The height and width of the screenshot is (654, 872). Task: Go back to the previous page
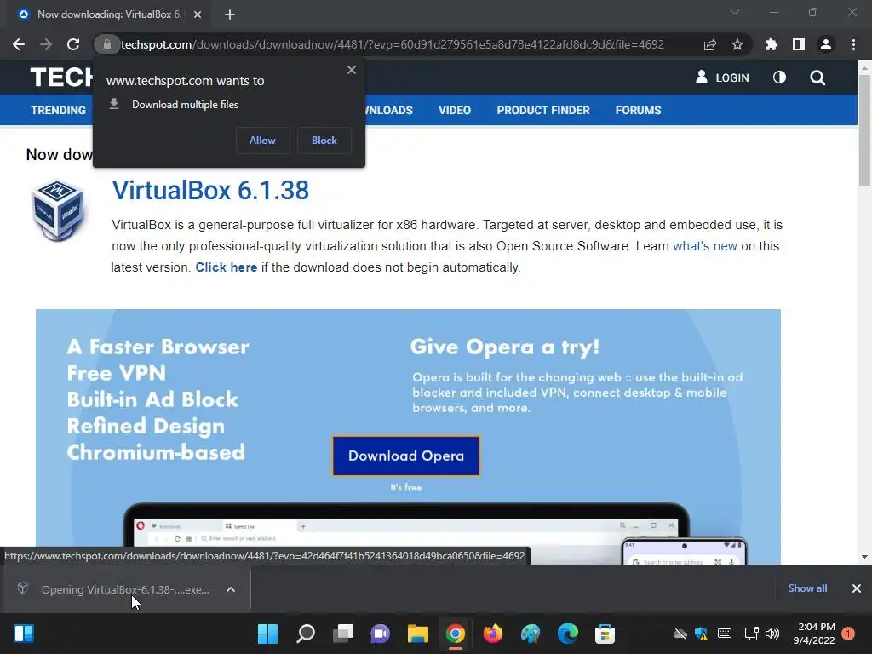tap(19, 44)
